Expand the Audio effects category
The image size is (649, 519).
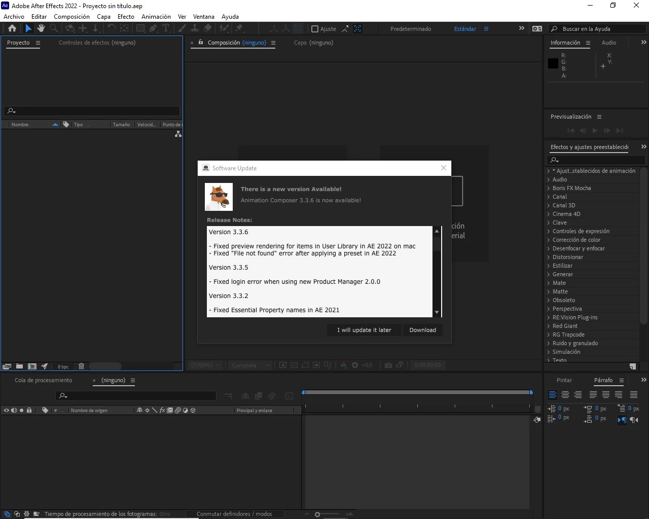pyautogui.click(x=549, y=179)
